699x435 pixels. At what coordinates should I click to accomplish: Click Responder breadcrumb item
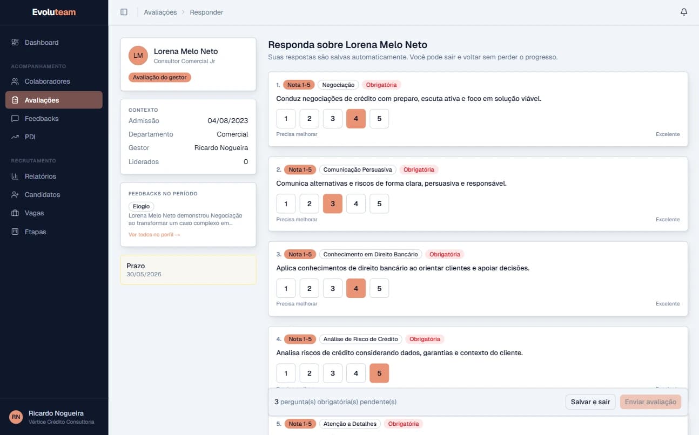point(206,12)
